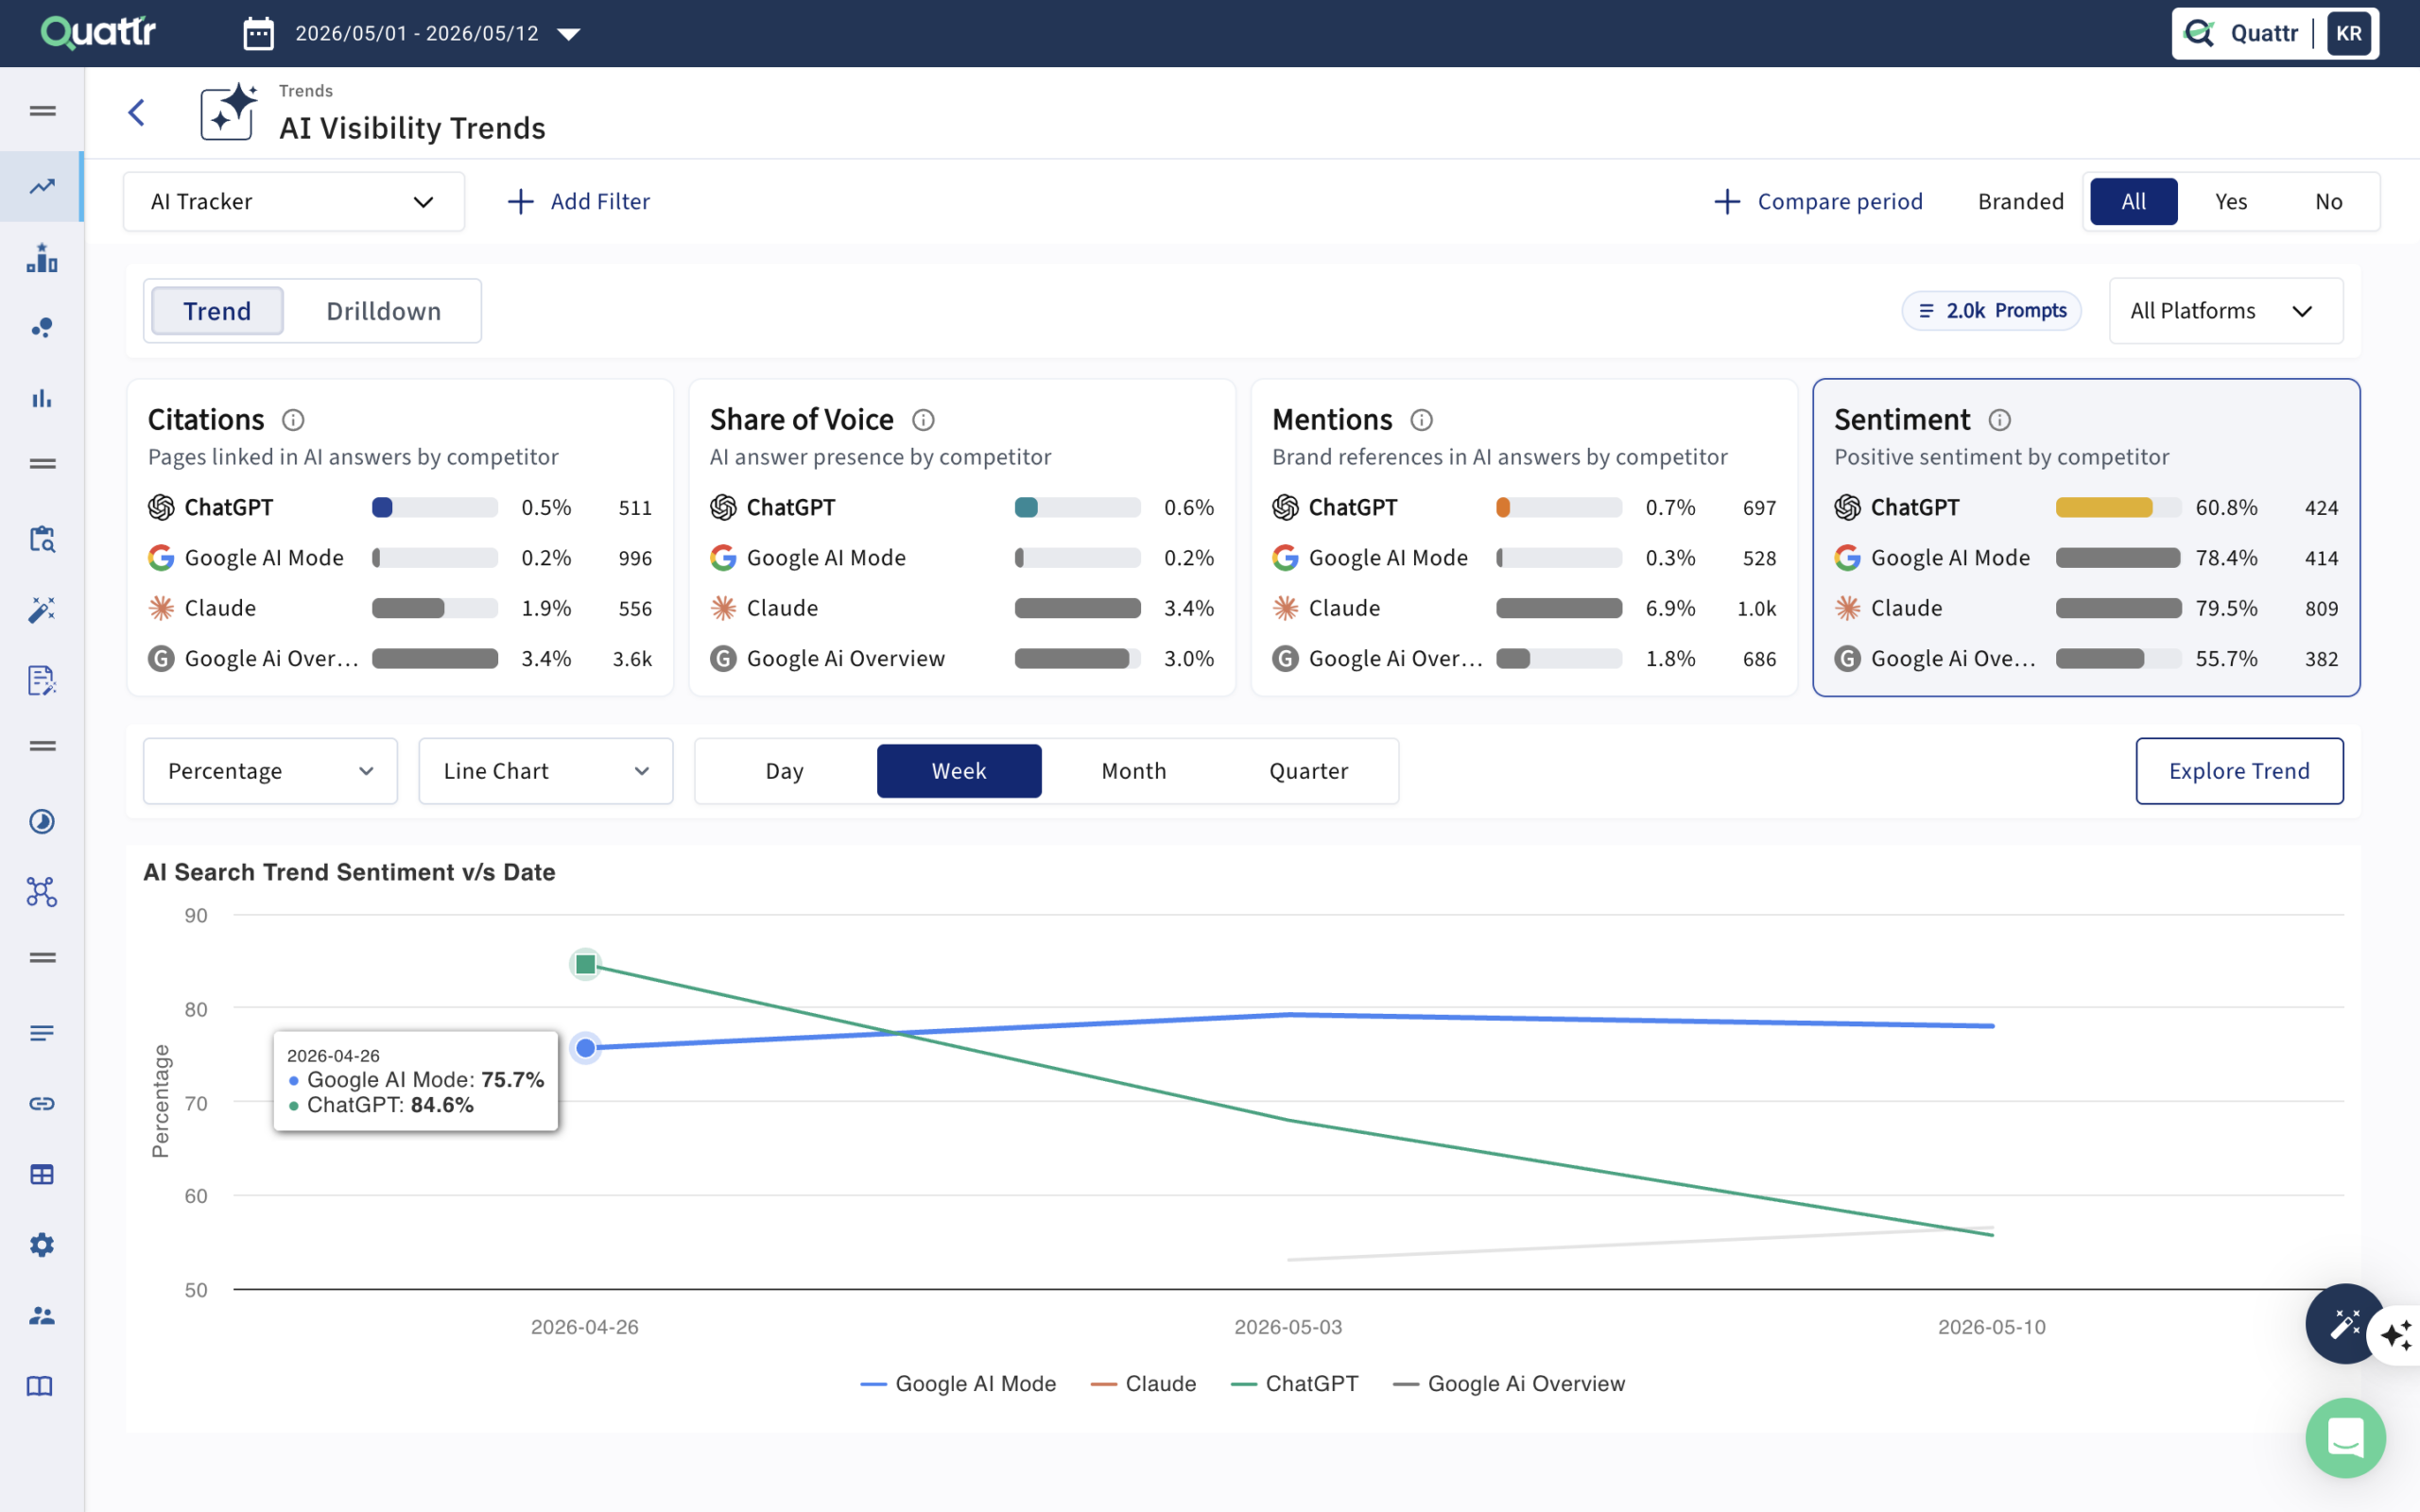Click the Citations info icon
The height and width of the screenshot is (1512, 2420).
pos(293,420)
